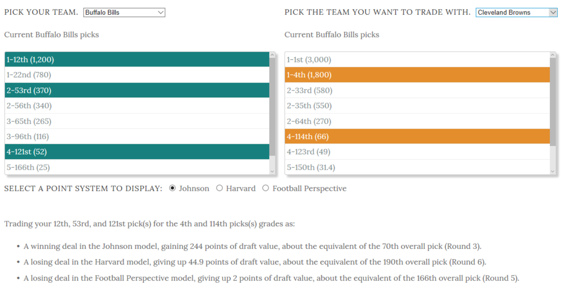Select the Johnson point system radio

point(173,189)
